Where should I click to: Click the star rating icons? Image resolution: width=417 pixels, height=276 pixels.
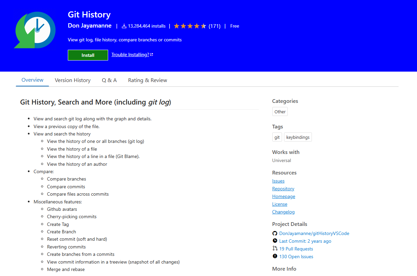click(190, 26)
